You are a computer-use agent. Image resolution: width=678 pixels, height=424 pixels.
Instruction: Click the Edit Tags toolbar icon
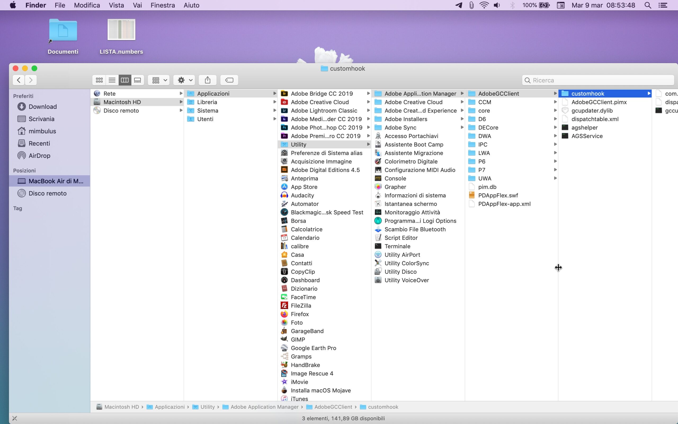pos(229,80)
